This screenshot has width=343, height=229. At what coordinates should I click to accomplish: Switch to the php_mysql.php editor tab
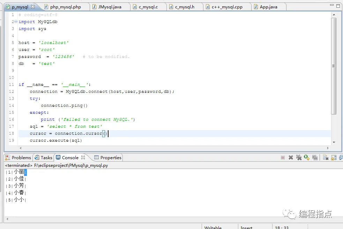point(63,7)
